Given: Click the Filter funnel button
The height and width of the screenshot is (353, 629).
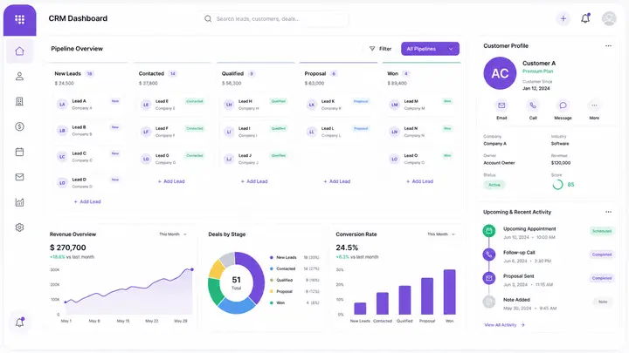Looking at the screenshot, I should (380, 49).
